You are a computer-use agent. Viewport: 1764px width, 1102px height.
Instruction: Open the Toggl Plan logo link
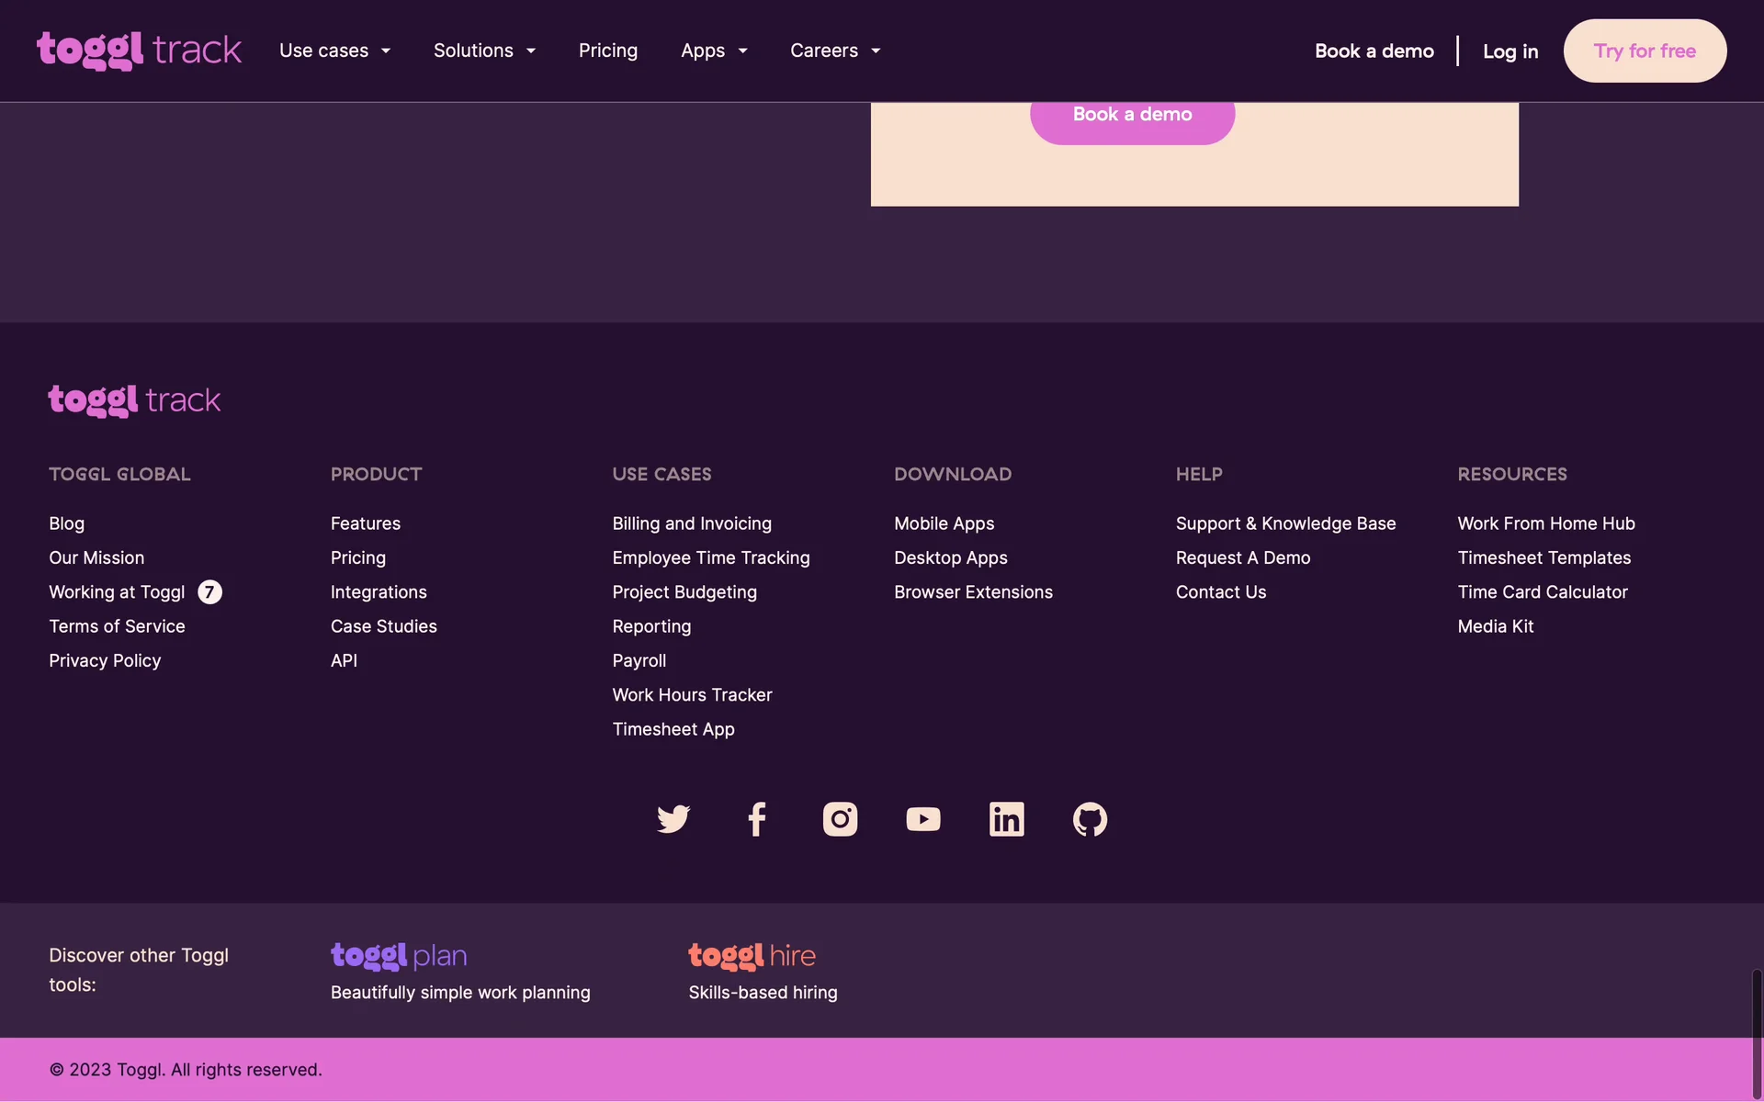pyautogui.click(x=399, y=956)
